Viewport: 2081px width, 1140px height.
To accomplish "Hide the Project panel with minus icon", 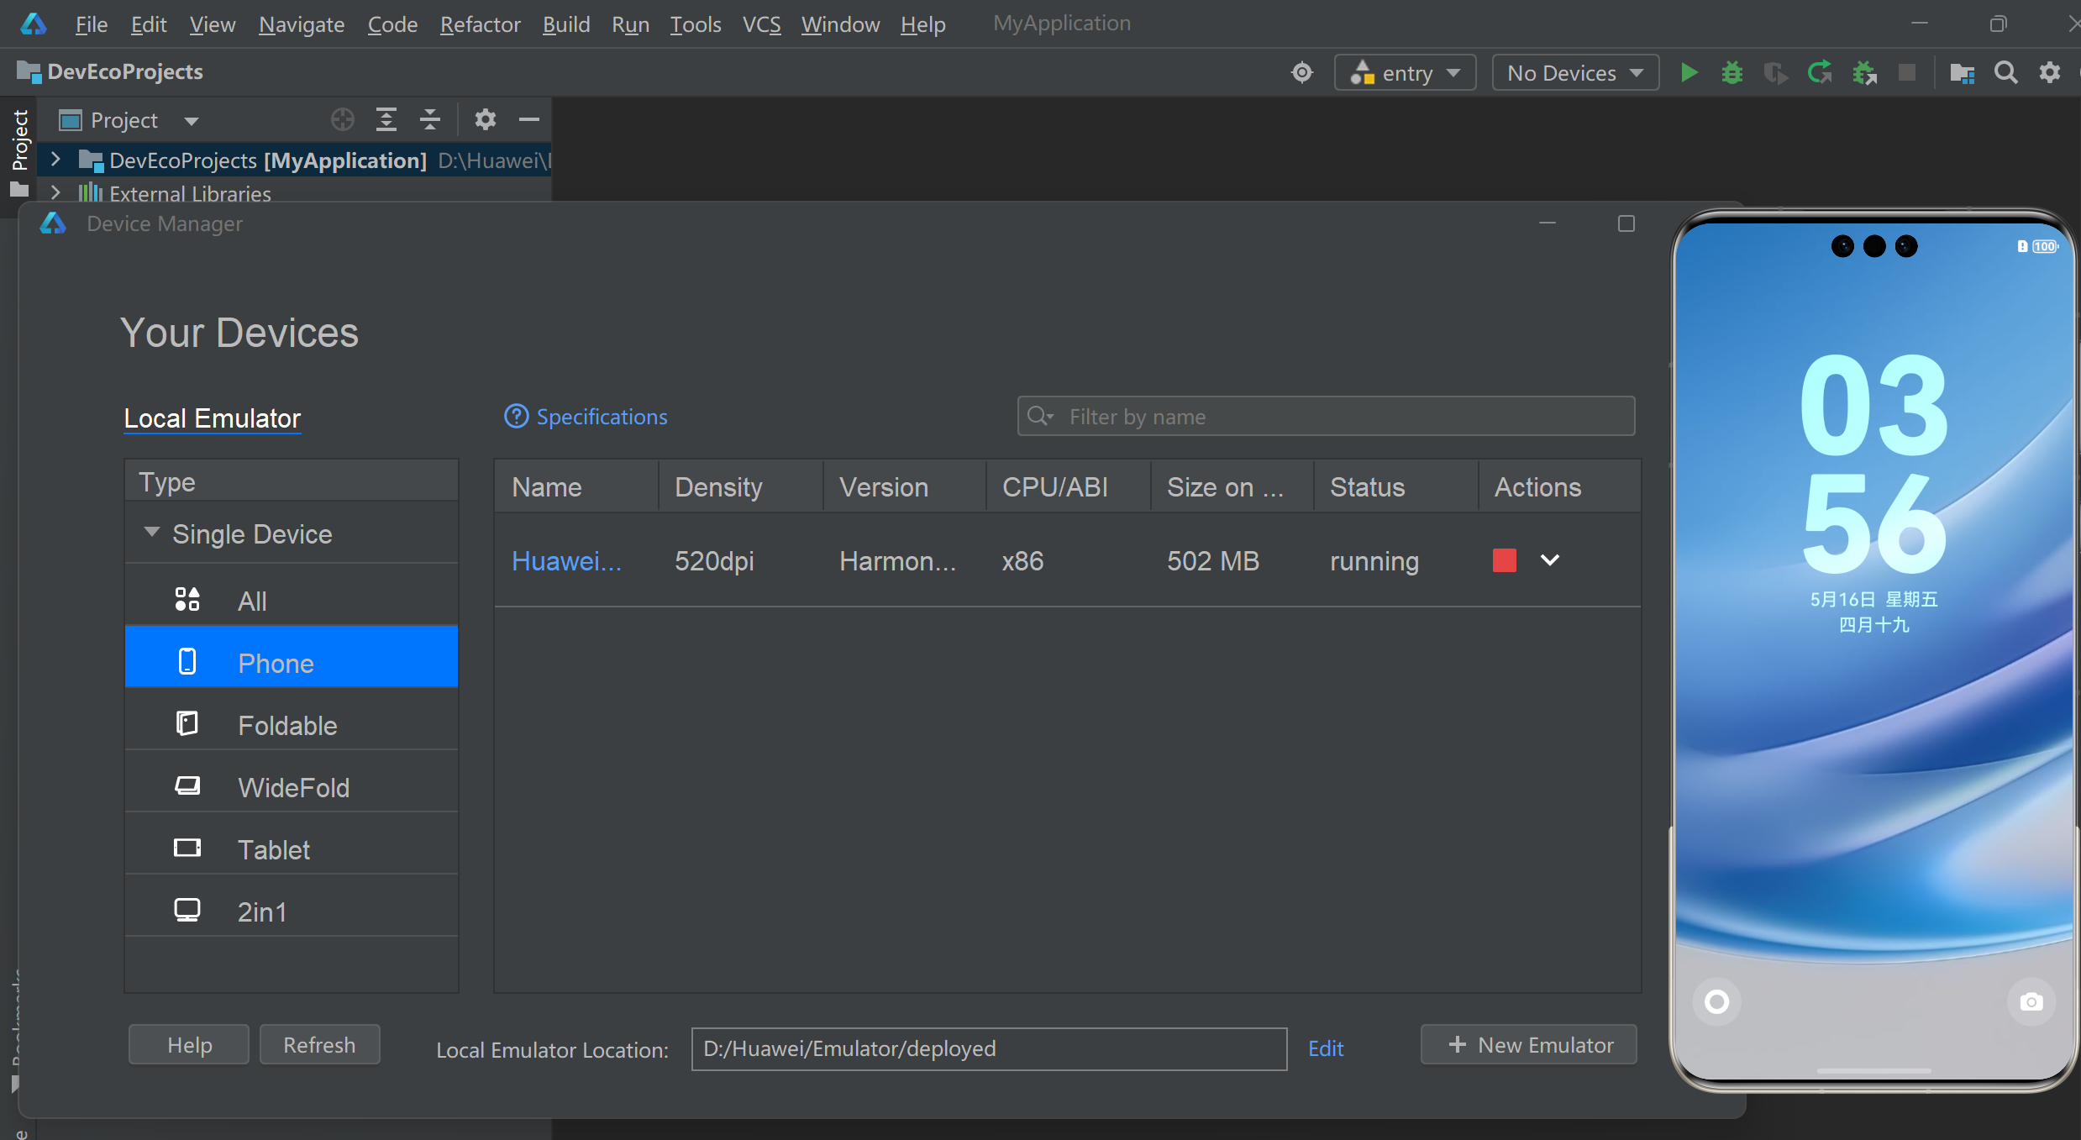I will (529, 120).
